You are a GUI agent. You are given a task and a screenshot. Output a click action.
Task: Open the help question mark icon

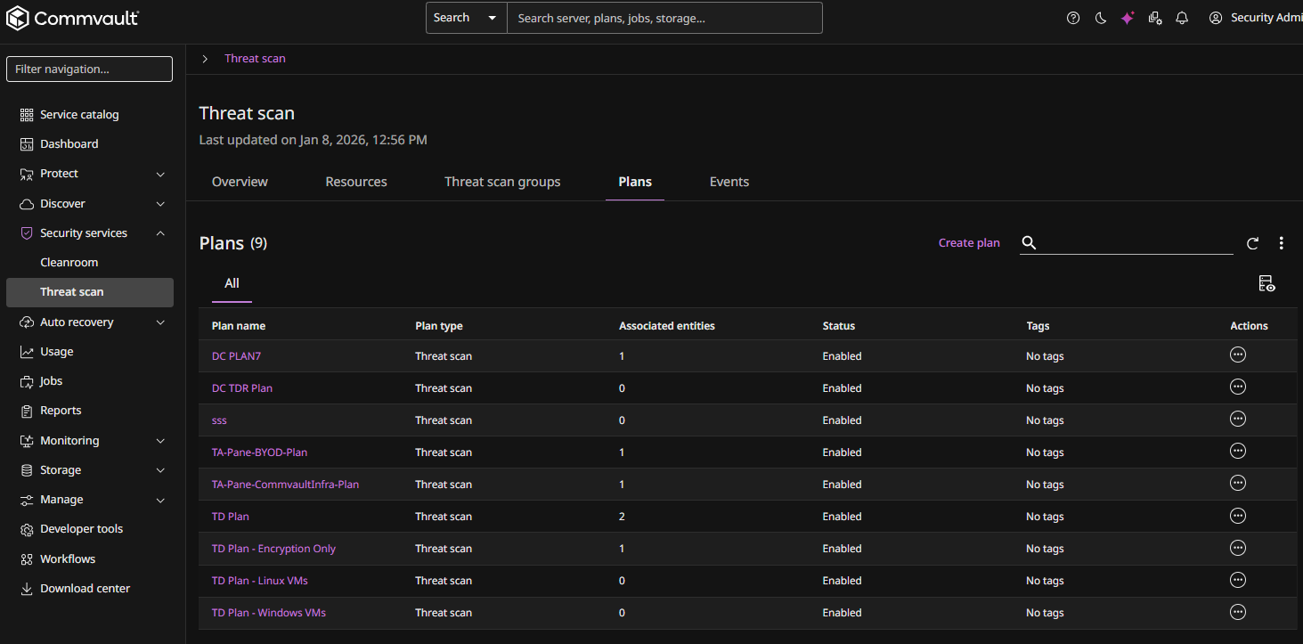(1073, 18)
